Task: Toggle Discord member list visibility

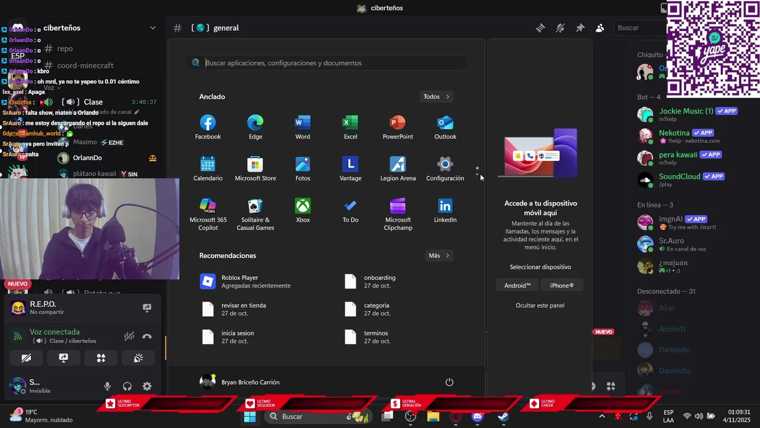Action: click(x=600, y=28)
